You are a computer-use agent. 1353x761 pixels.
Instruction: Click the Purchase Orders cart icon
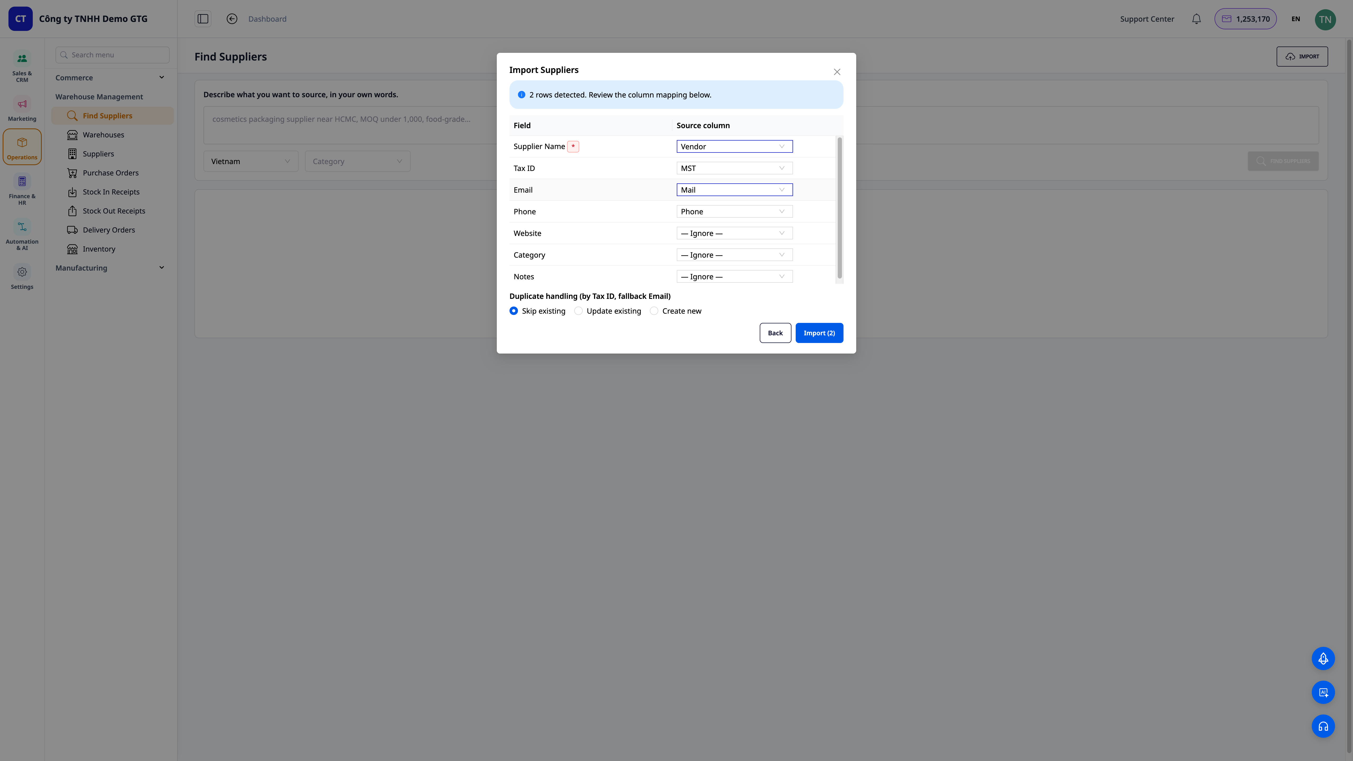[72, 173]
